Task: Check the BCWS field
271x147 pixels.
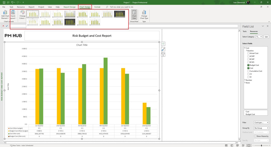Action: coord(248,62)
